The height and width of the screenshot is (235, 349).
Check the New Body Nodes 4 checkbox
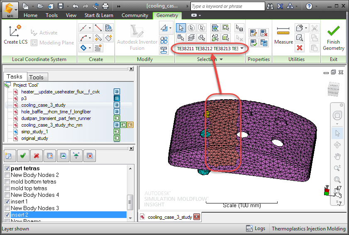[x=7, y=195]
